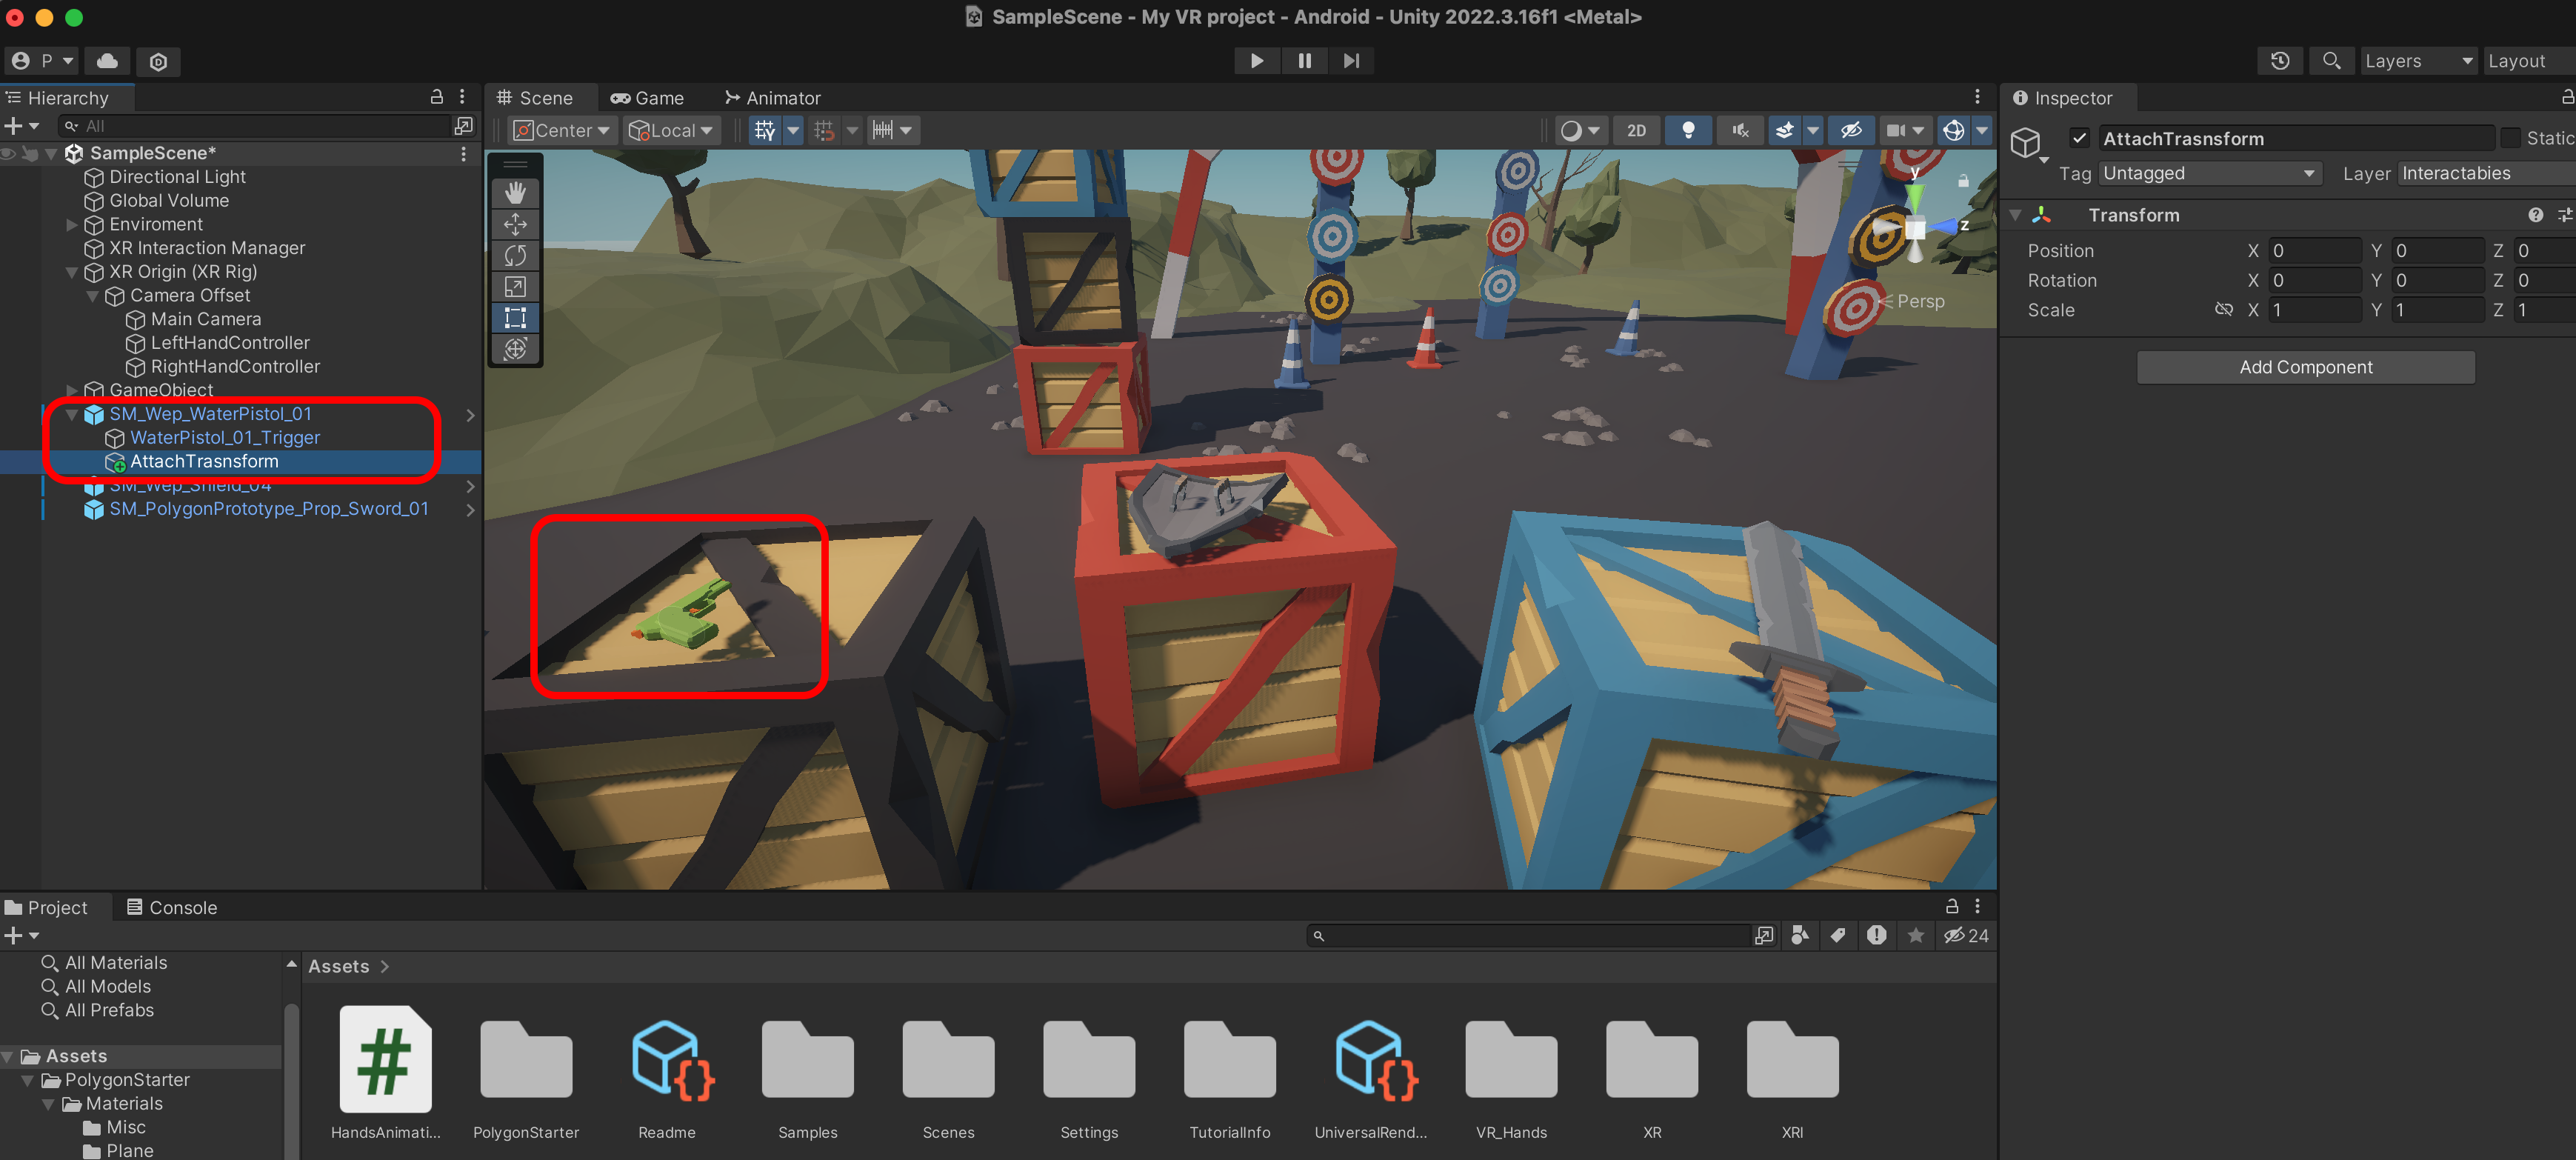
Task: Open Undo History icon
Action: 2279,61
